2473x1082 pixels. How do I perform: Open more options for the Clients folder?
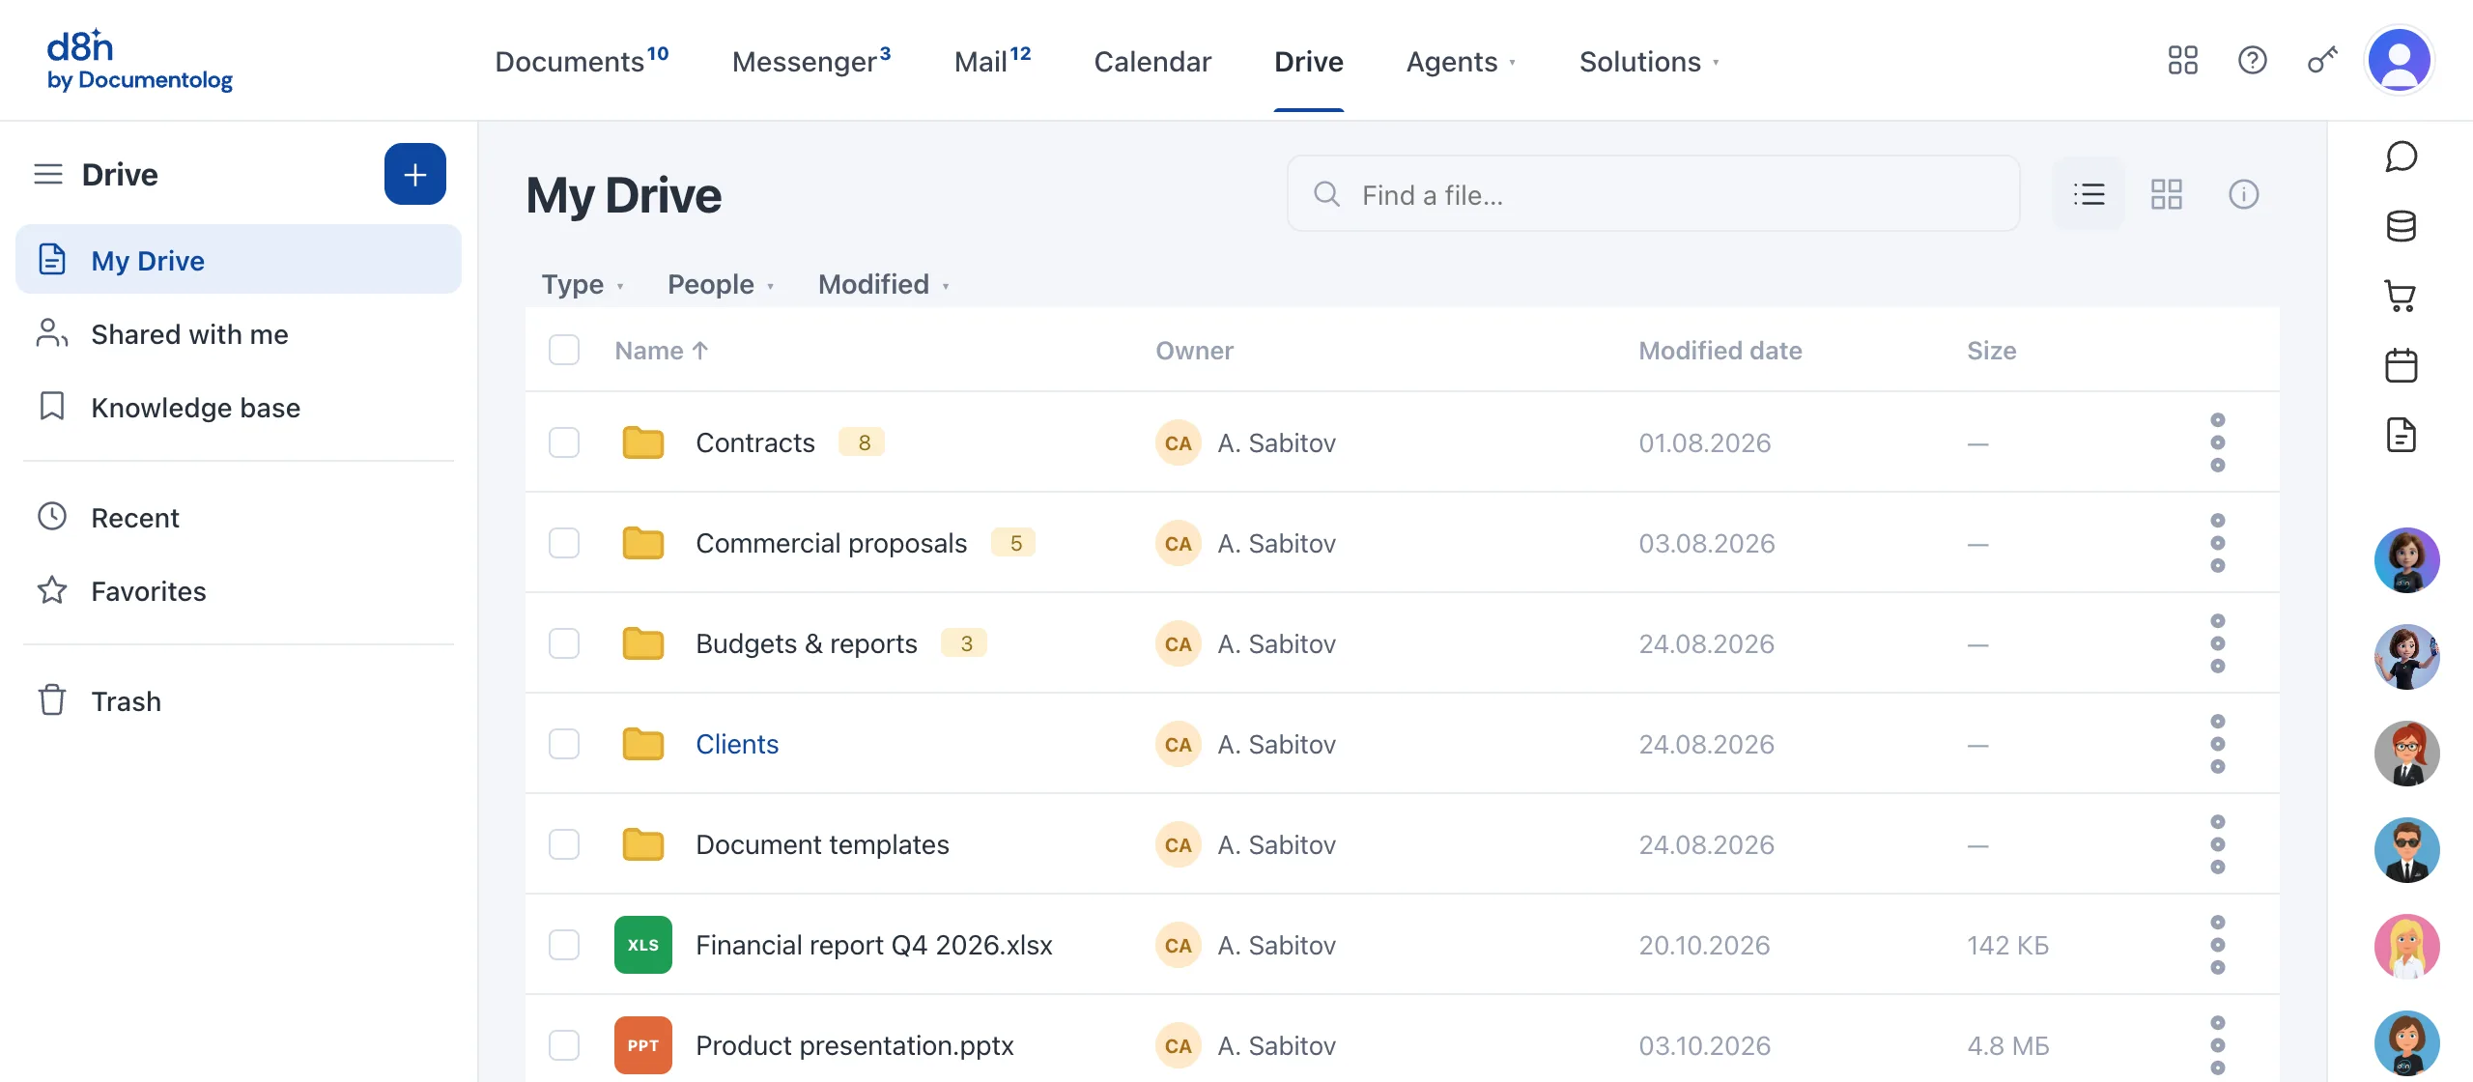(x=2218, y=744)
